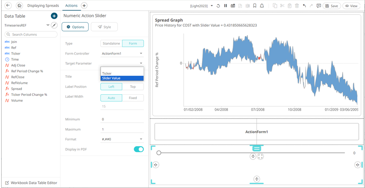Click the cut scissors icon
Viewport: 365px width, 188px height.
282,6
